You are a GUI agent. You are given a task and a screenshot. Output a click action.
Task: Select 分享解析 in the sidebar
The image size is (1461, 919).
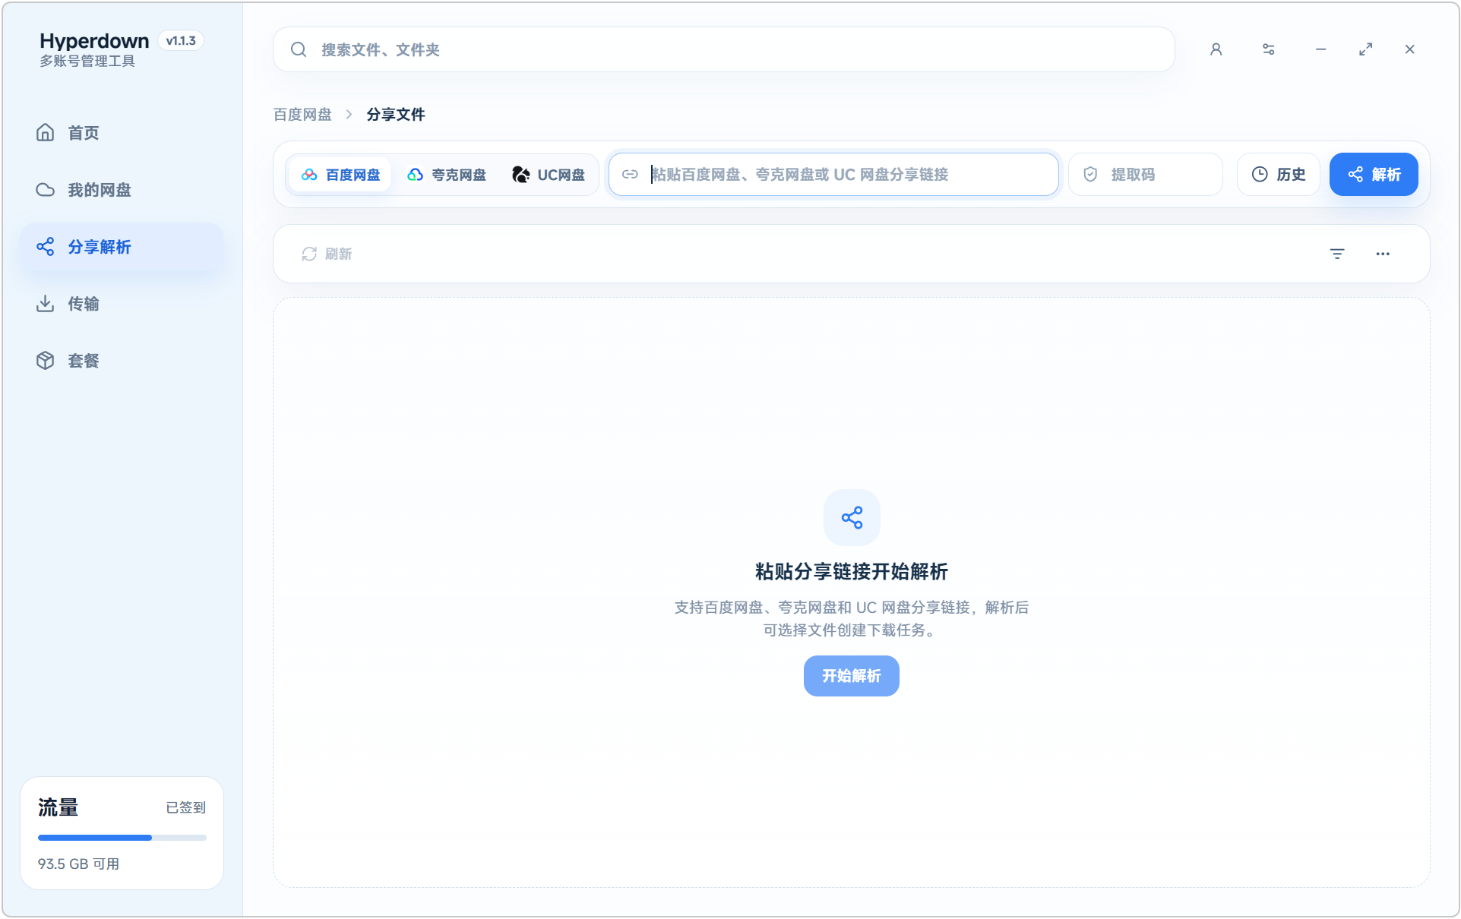coord(122,247)
